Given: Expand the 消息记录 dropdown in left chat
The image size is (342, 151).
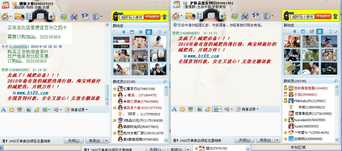Looking at the screenshot, I should [x=77, y=110].
